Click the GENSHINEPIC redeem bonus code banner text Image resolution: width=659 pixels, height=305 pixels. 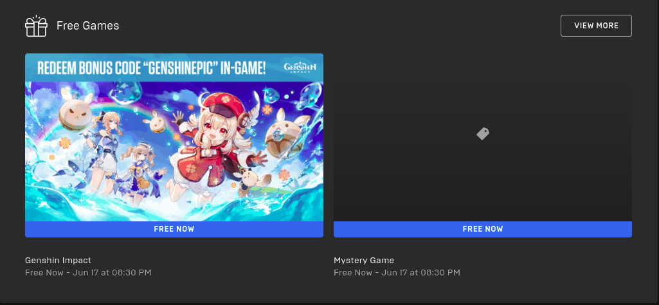152,68
